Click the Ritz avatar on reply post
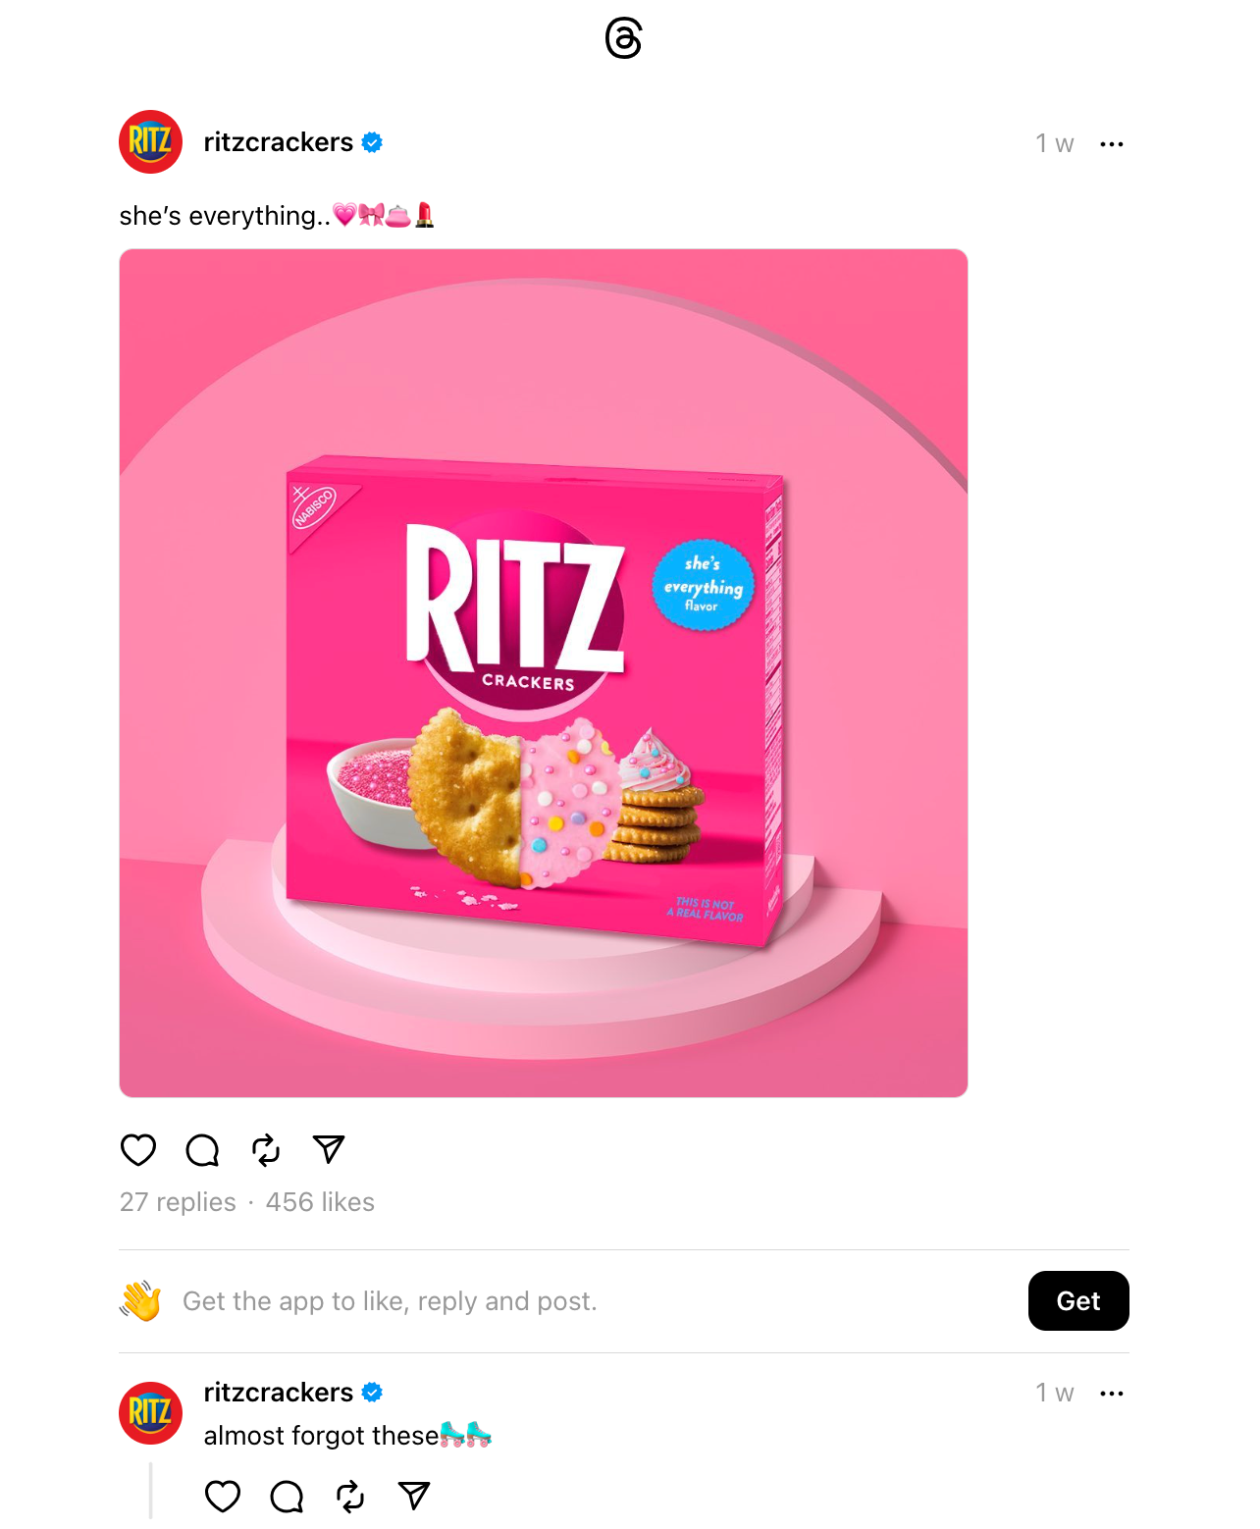Image resolution: width=1260 pixels, height=1529 pixels. [x=150, y=1413]
